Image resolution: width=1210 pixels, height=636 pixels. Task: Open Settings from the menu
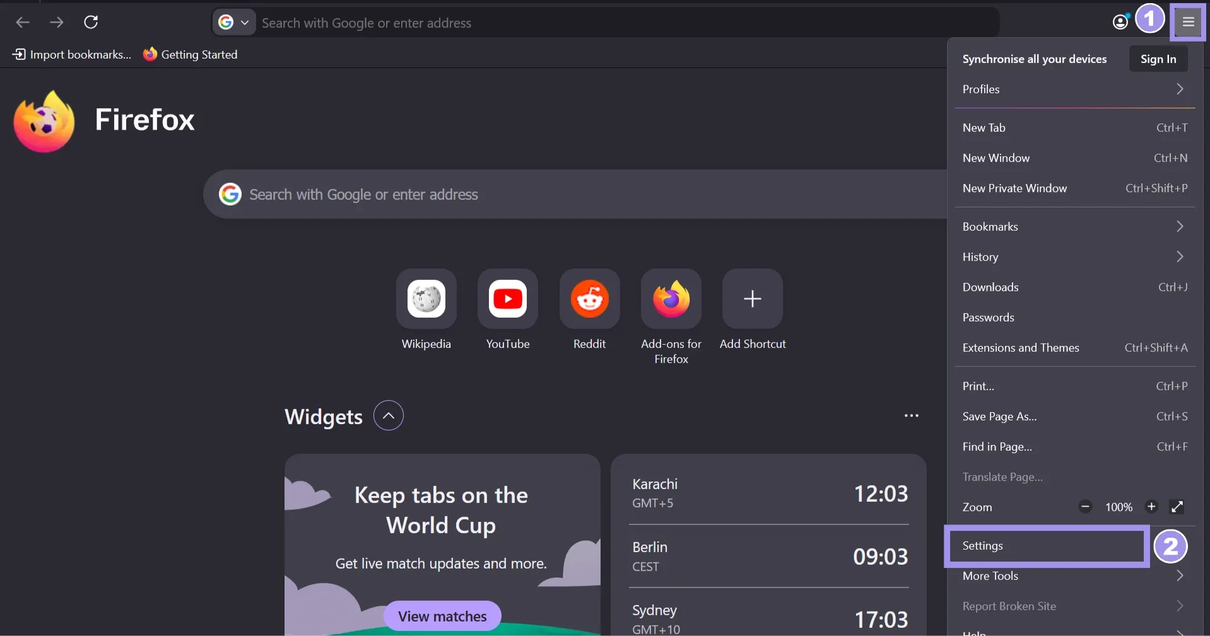pos(1046,545)
